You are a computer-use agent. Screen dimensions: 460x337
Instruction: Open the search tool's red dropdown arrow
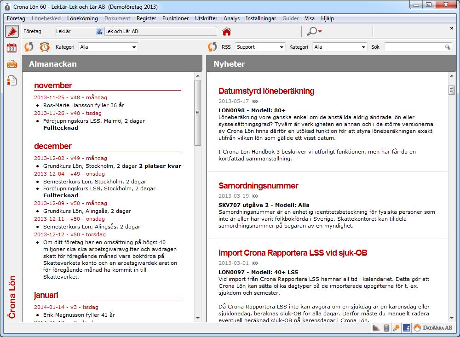coord(320,31)
